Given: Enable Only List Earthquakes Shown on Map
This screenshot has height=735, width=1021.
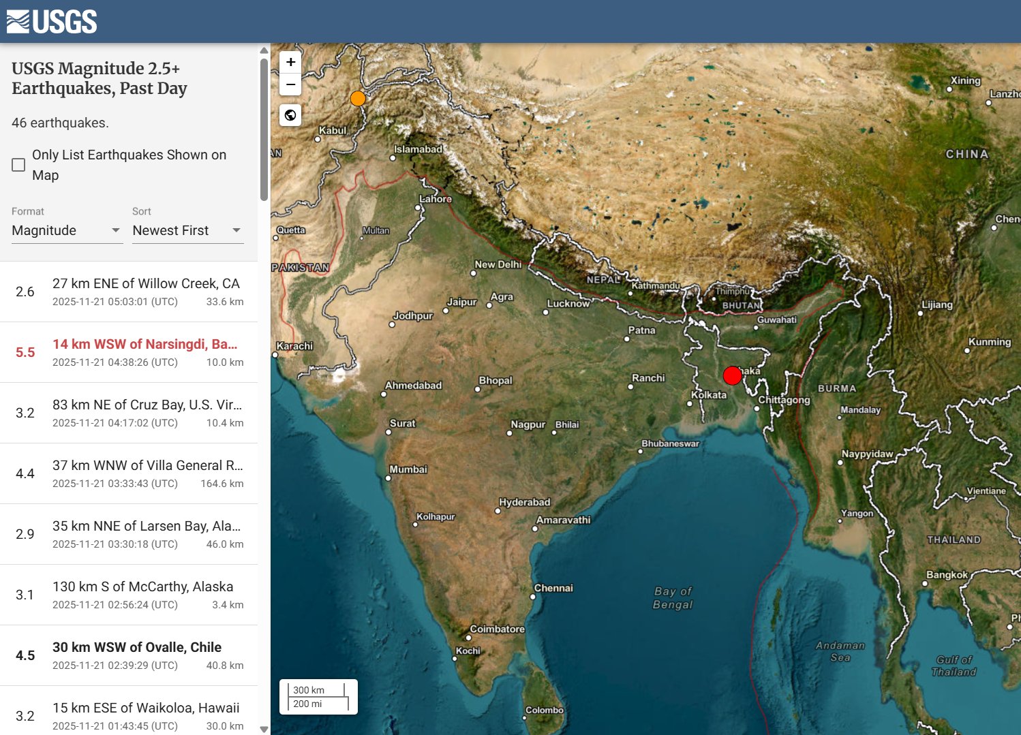Looking at the screenshot, I should (18, 164).
